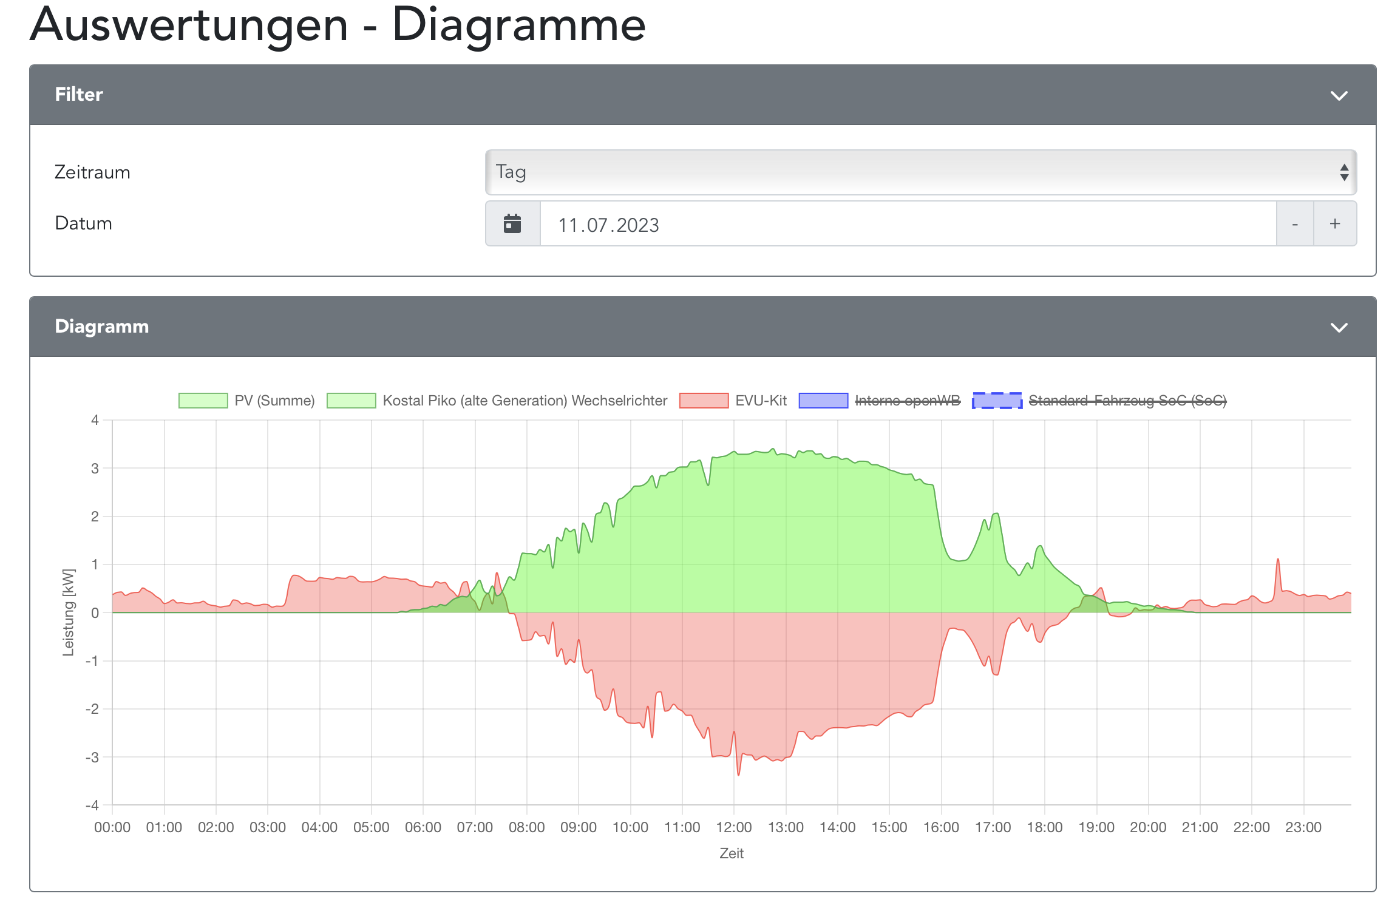
Task: Click the Standard-Fahrzeug SoC legend text
Action: coord(1127,401)
